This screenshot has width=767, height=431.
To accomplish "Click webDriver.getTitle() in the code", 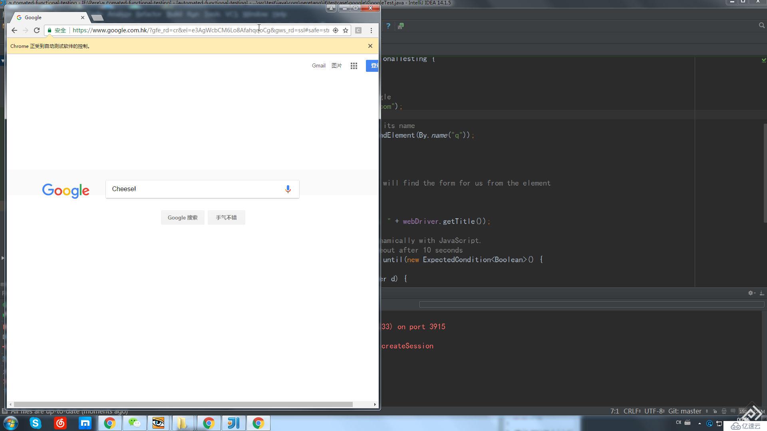I will [444, 221].
